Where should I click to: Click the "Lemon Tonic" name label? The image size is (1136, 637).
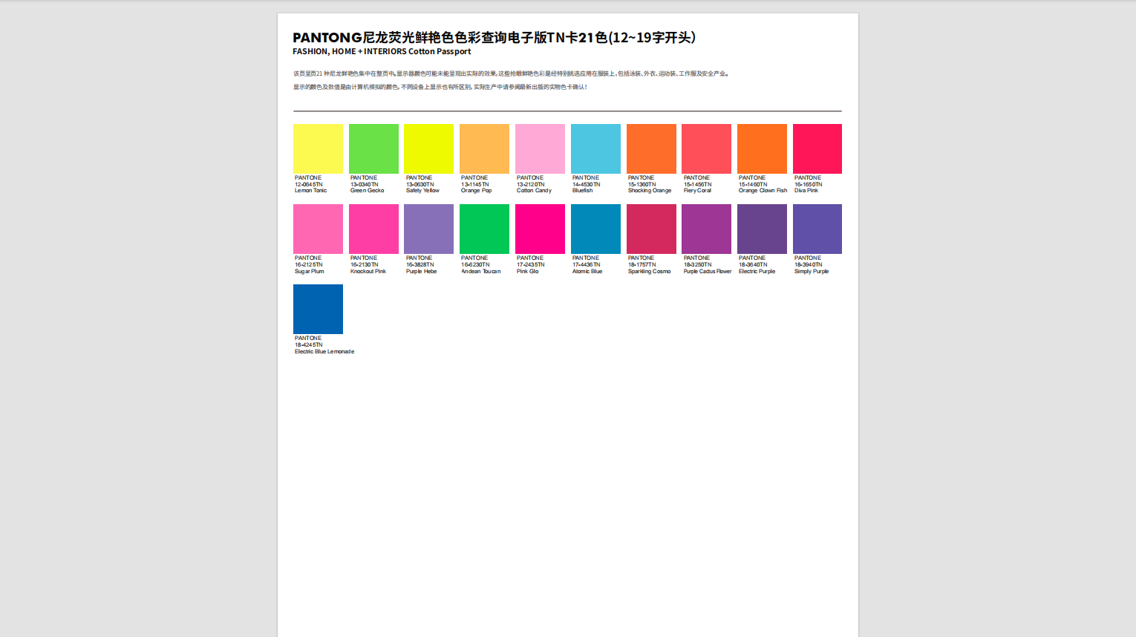pos(310,191)
